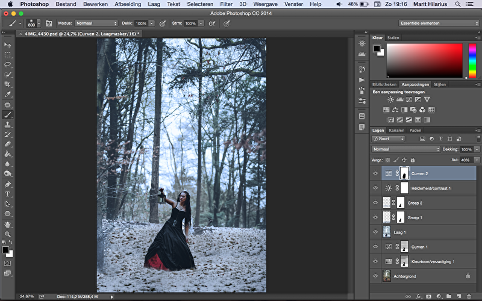Open the layer Dekking dropdown arrow

(477, 149)
